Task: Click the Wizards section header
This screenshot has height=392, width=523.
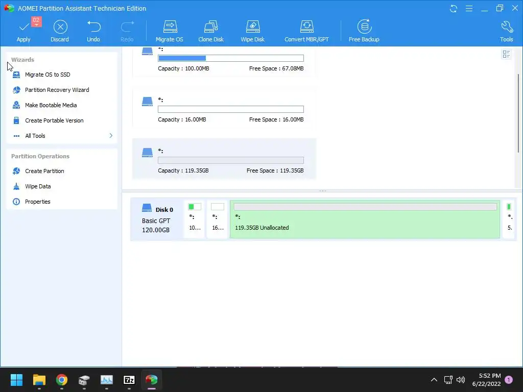Action: [22, 60]
